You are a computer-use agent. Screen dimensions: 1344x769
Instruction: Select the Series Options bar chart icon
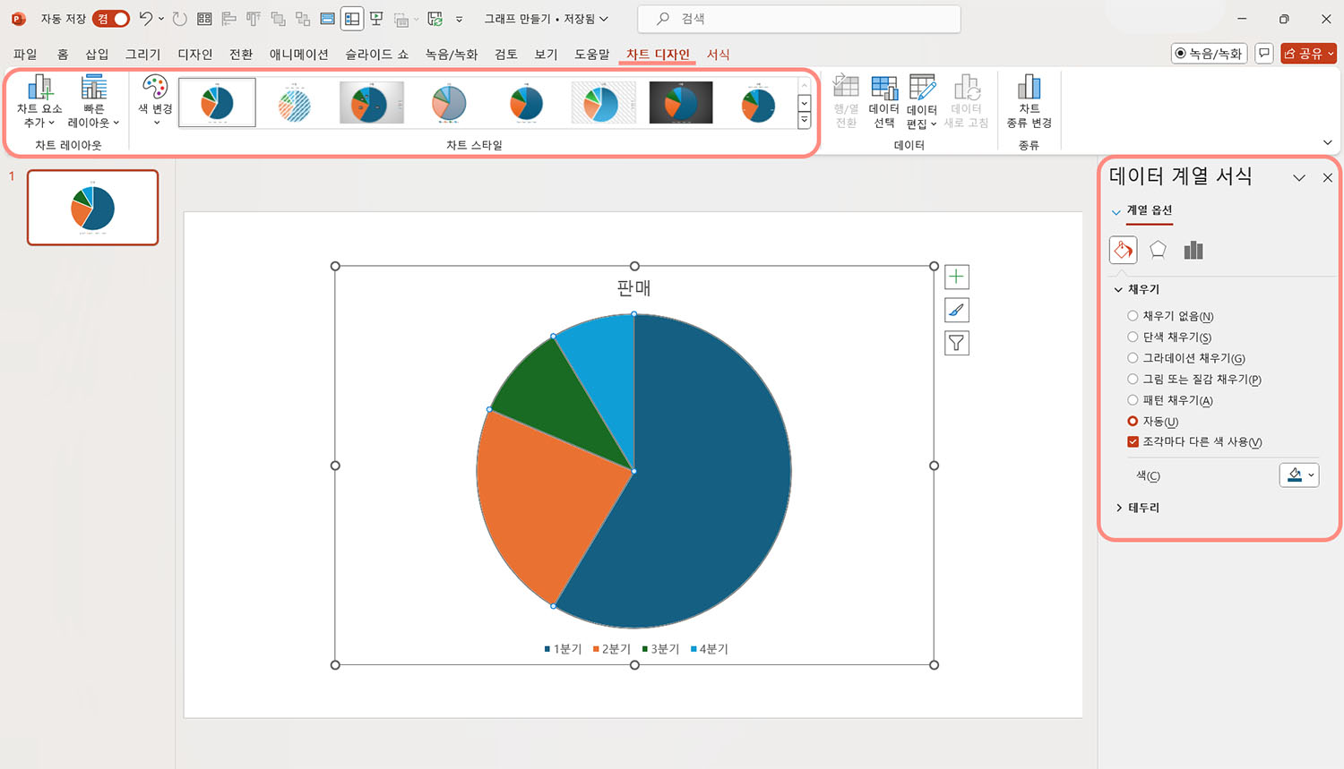point(1193,250)
